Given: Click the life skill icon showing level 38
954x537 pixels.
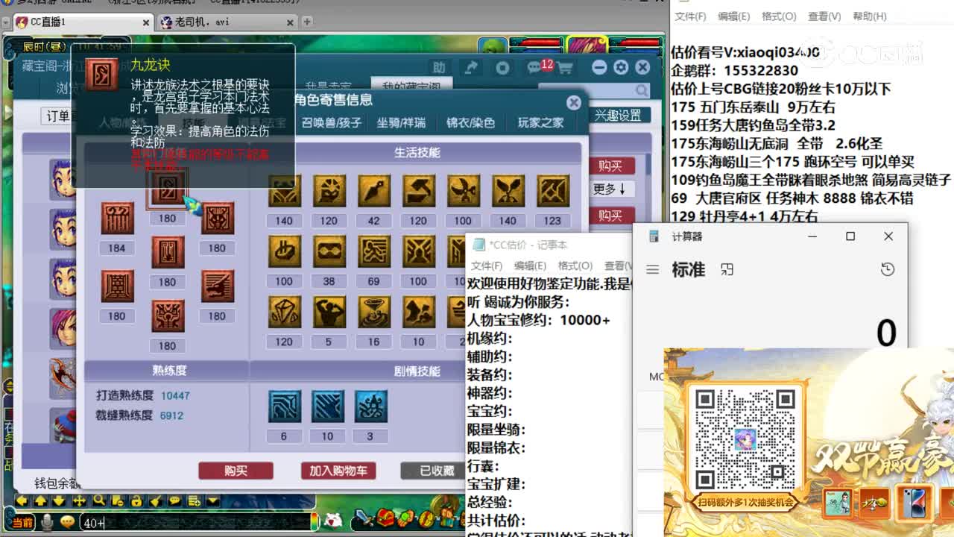Looking at the screenshot, I should [329, 252].
